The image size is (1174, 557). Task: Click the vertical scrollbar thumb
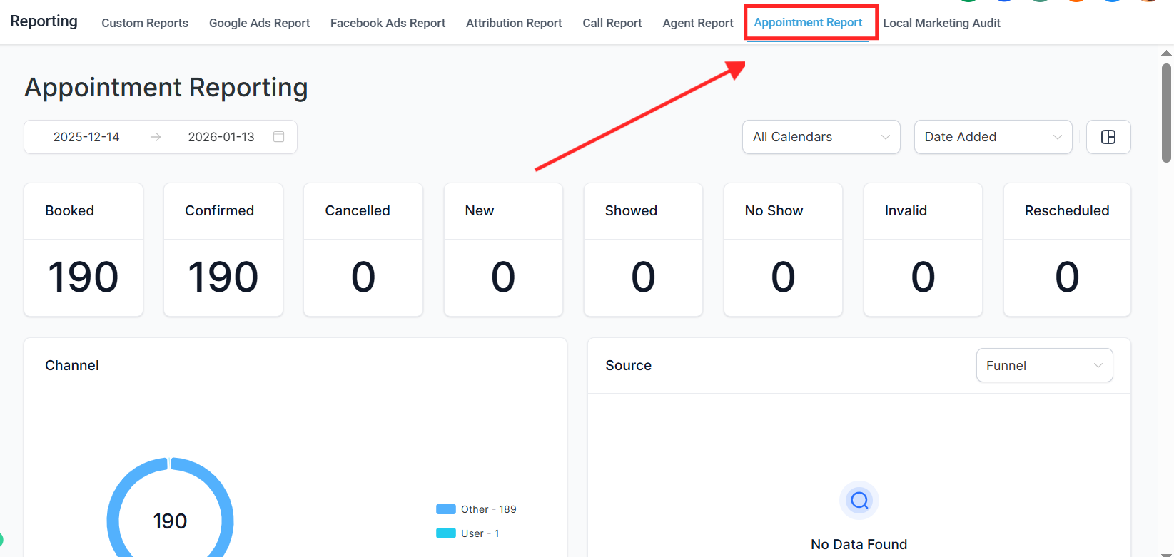1166,113
